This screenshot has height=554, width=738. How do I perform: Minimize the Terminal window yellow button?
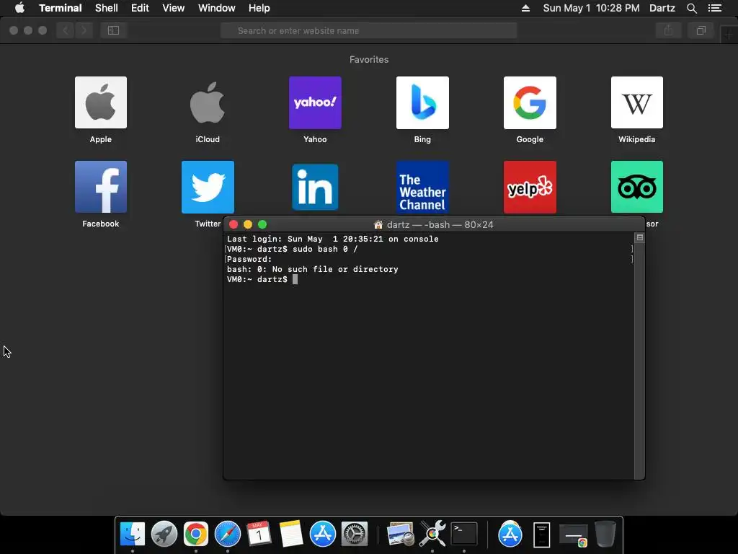point(248,225)
